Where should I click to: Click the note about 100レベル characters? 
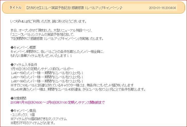[x=72, y=85]
